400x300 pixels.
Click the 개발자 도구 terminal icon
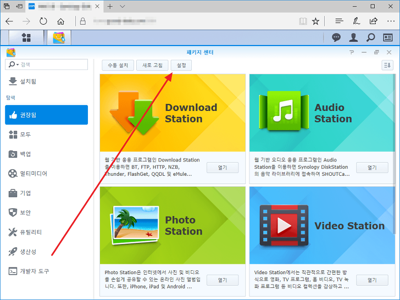[x=13, y=271]
